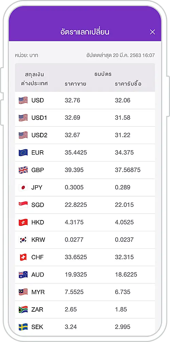Click the MYR currency code
Screen dimensions: 170x342
click(x=38, y=292)
